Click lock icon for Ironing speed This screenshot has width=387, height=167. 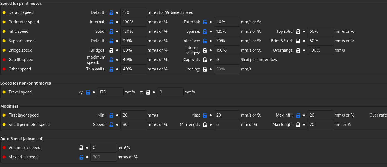tap(205, 69)
